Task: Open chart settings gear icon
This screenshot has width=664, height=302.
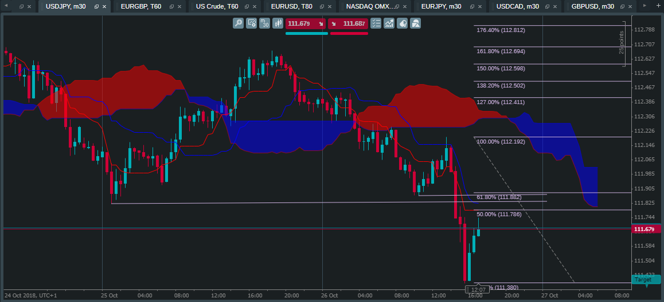Action: [x=252, y=23]
